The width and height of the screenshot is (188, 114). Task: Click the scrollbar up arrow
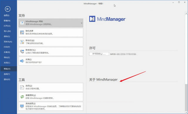(x=186, y=13)
